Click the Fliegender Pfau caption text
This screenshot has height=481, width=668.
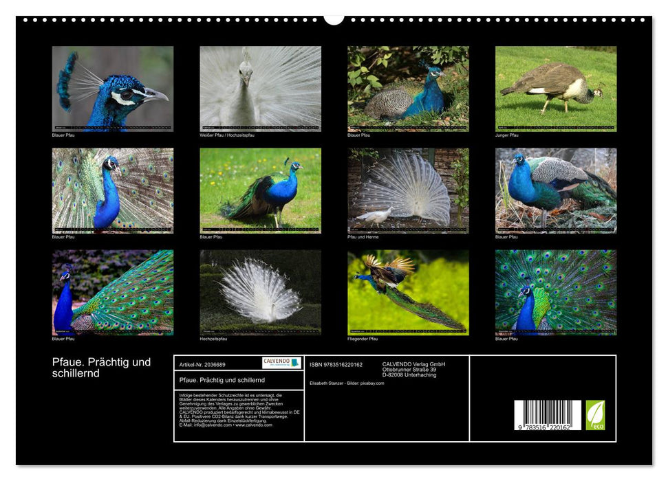[x=363, y=339]
